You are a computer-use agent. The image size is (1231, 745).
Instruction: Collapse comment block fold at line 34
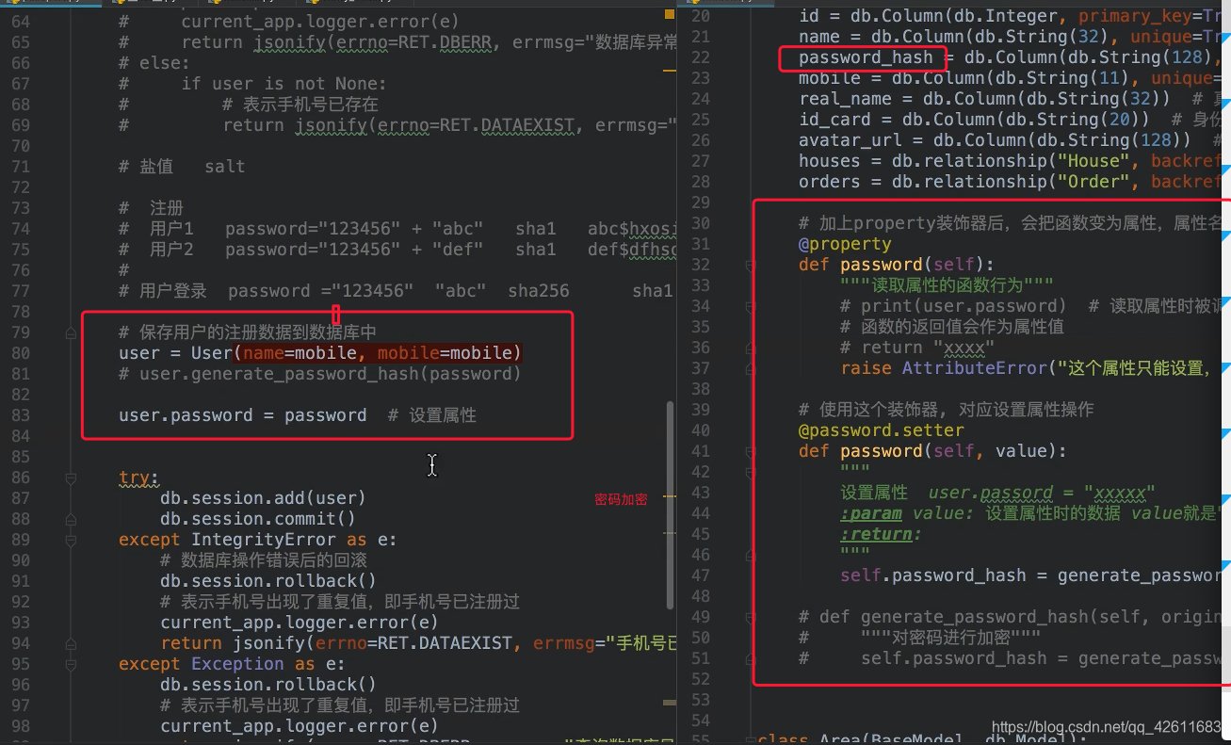tap(750, 306)
